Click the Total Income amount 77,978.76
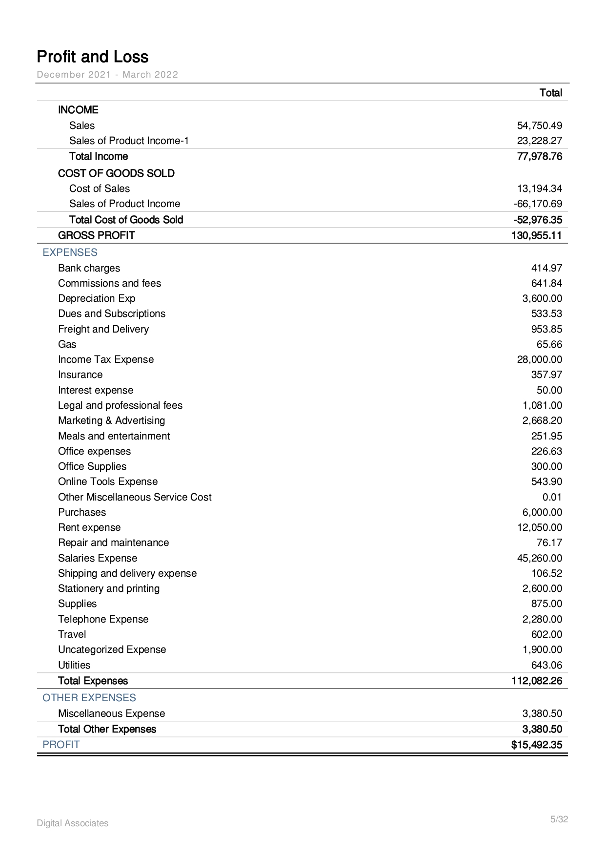Image resolution: width=605 pixels, height=857 pixels. click(539, 156)
